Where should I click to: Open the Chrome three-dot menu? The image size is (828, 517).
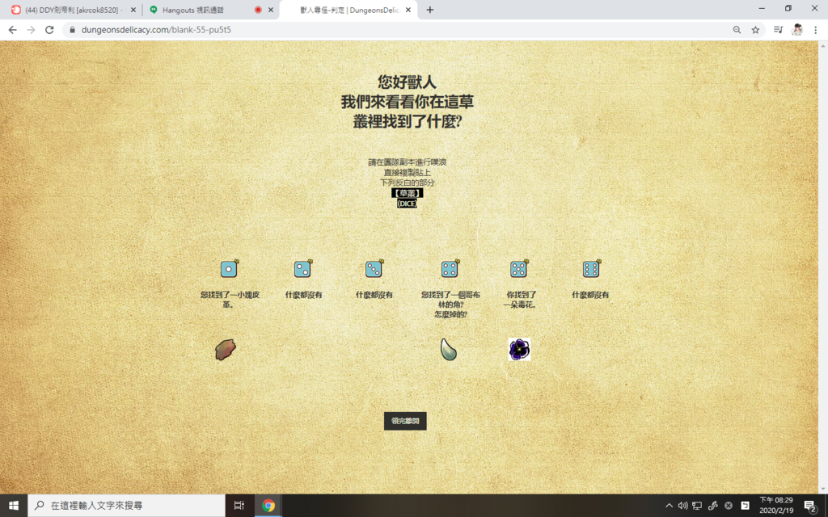tap(815, 30)
